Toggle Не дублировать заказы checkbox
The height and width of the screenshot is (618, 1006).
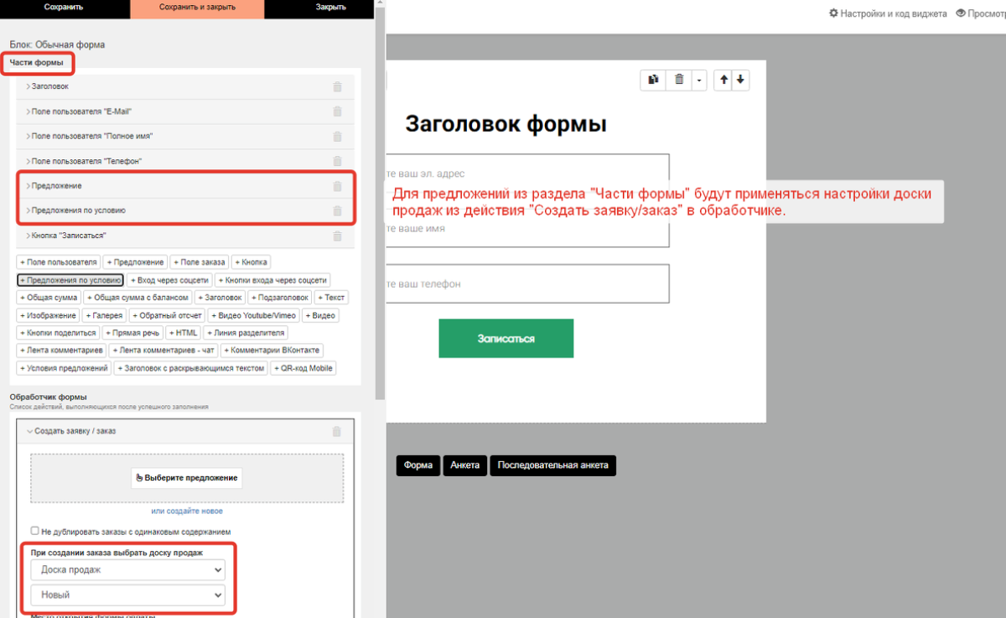pyautogui.click(x=34, y=531)
